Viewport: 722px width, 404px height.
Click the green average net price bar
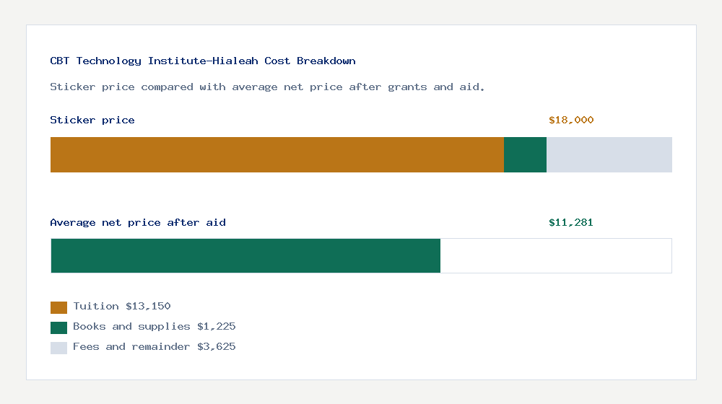coord(245,256)
